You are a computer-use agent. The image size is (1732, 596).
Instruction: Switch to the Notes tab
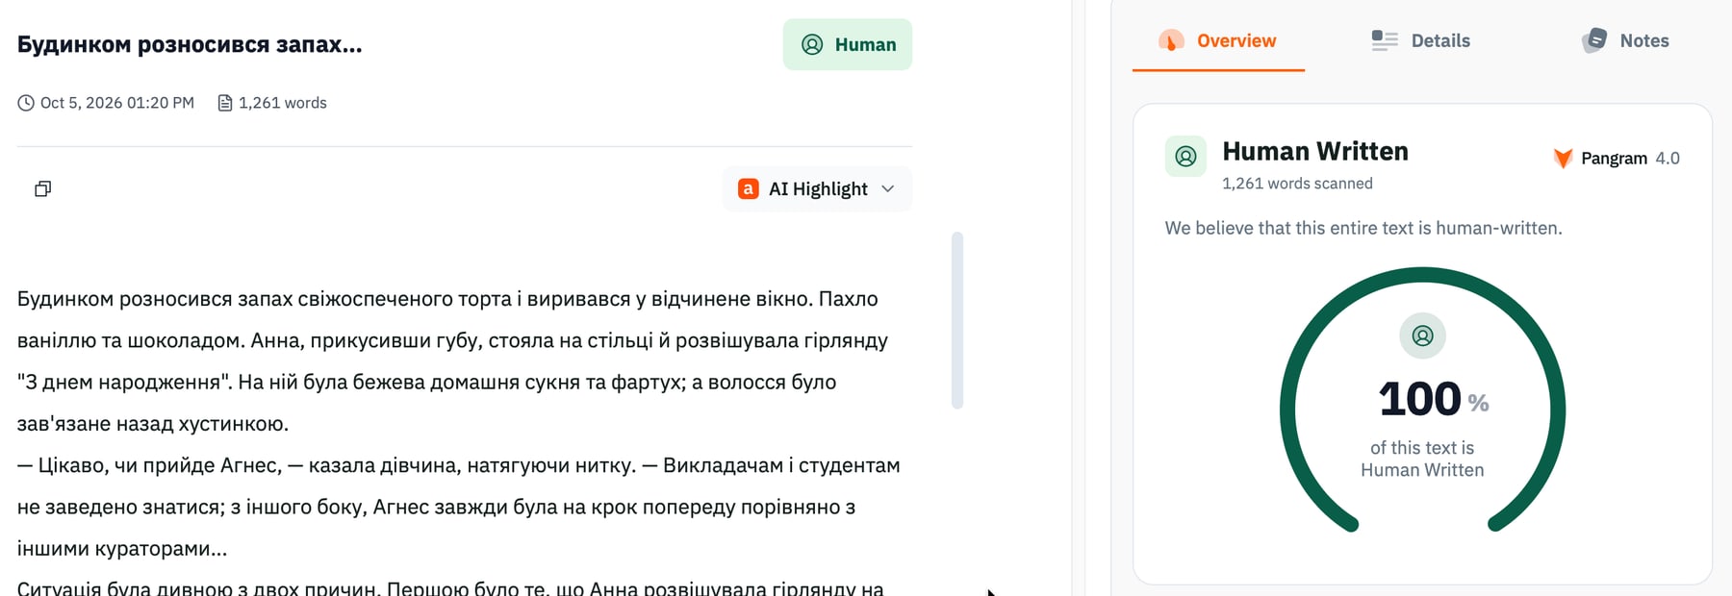[x=1626, y=40]
